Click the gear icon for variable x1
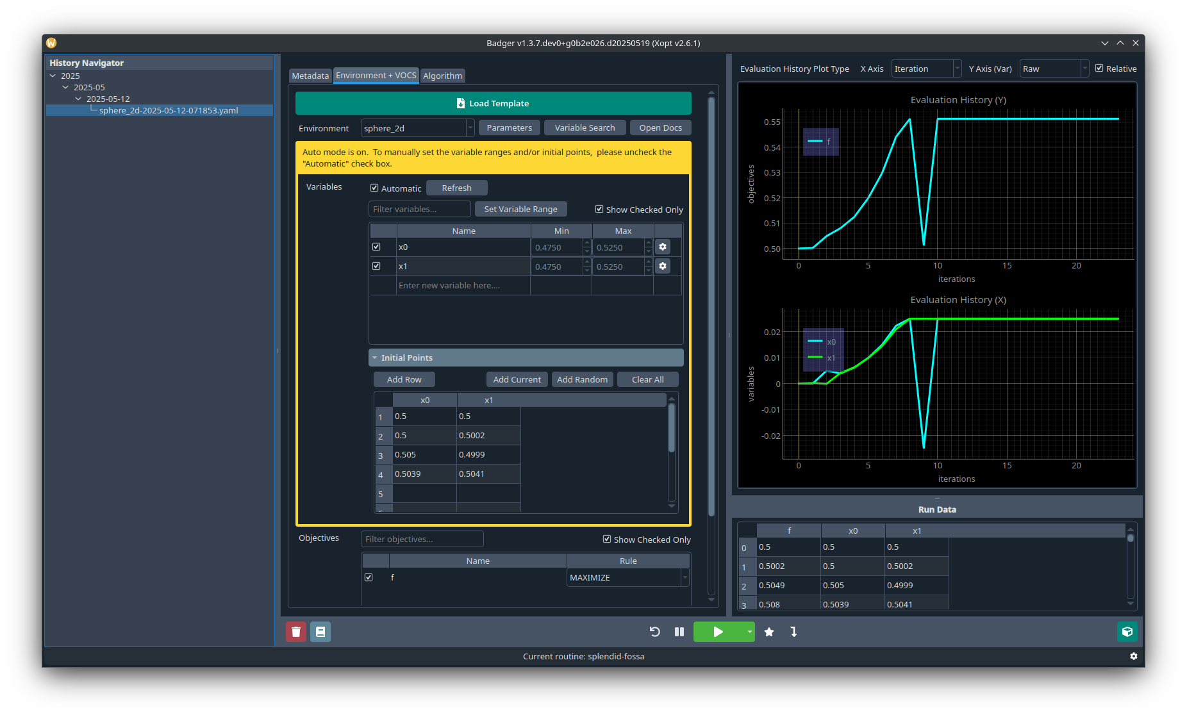The height and width of the screenshot is (717, 1187). (663, 266)
